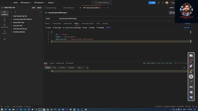Open the response Cookies tab
This screenshot has width=198, height=111.
52,63
